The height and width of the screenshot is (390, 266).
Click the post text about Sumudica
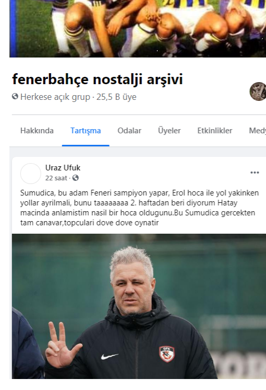click(x=139, y=208)
